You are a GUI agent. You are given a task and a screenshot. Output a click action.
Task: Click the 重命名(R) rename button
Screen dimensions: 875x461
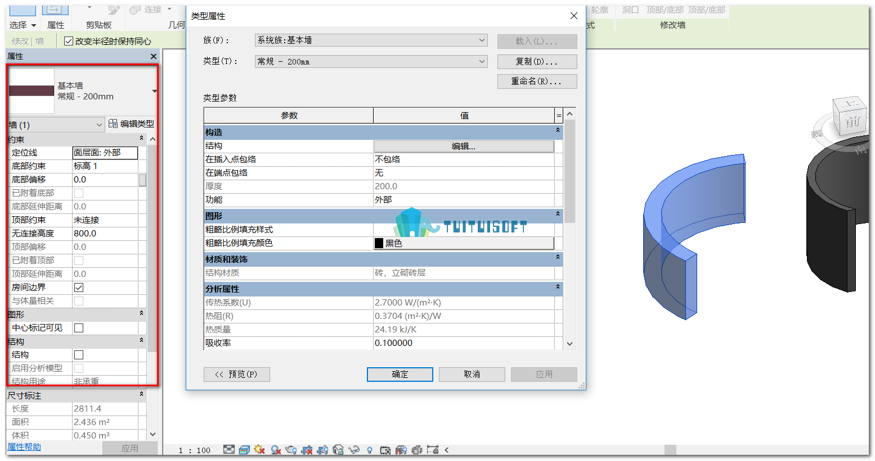pos(537,81)
